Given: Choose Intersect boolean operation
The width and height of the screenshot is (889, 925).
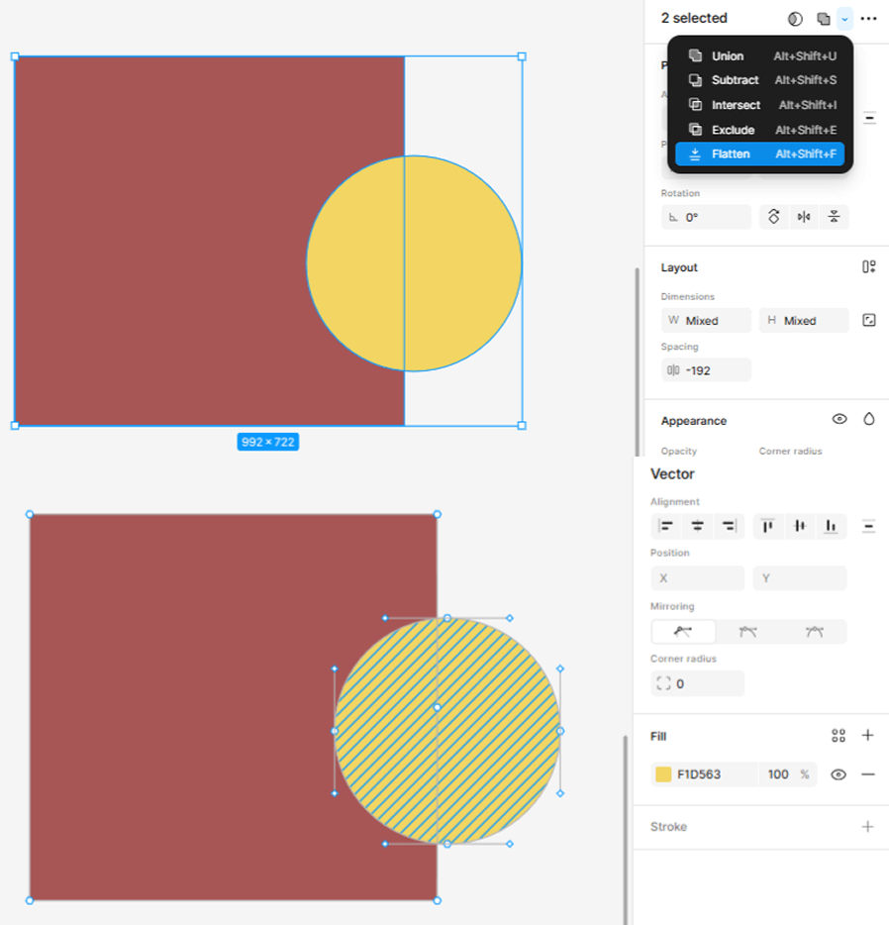Looking at the screenshot, I should 760,105.
